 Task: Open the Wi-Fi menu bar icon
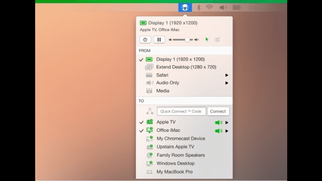tap(209, 7)
